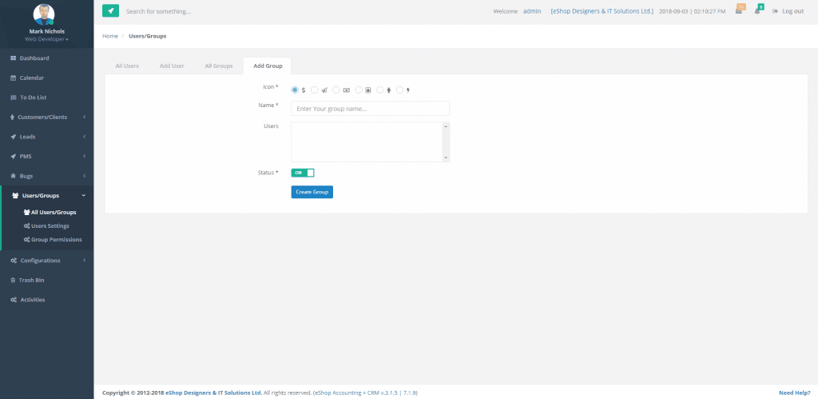Click the Create Group button
818x399 pixels.
click(312, 192)
